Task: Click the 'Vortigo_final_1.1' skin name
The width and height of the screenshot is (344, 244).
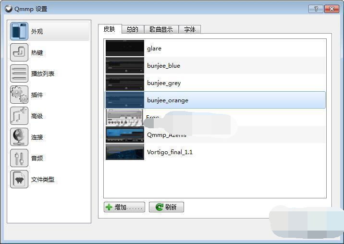Action: [170, 152]
